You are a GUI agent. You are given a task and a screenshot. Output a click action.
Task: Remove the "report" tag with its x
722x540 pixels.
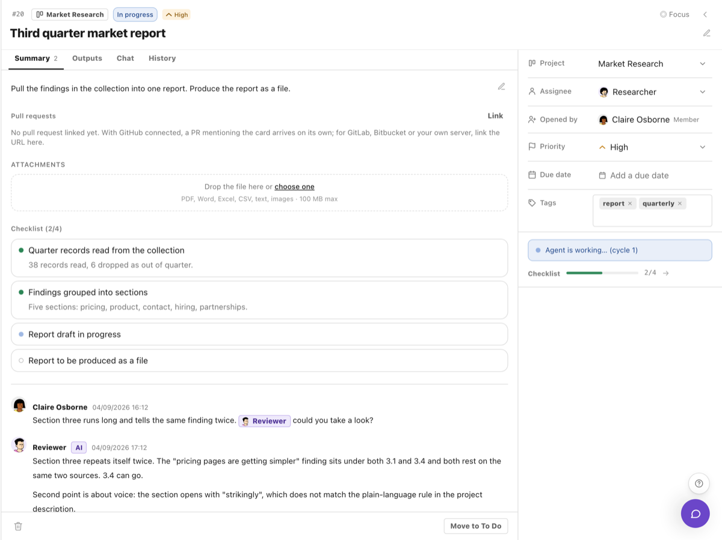[630, 204]
